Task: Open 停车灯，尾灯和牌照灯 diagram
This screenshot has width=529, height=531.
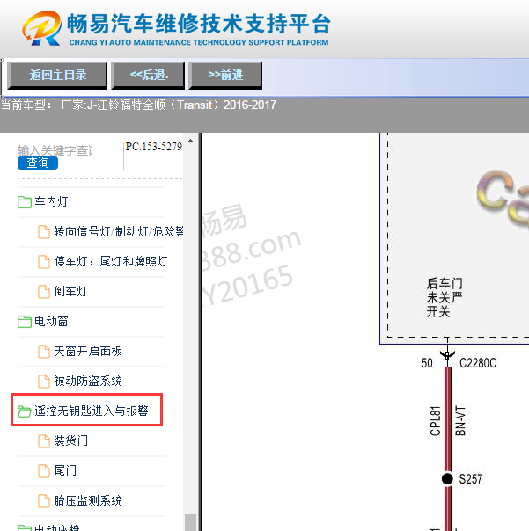Action: [111, 261]
